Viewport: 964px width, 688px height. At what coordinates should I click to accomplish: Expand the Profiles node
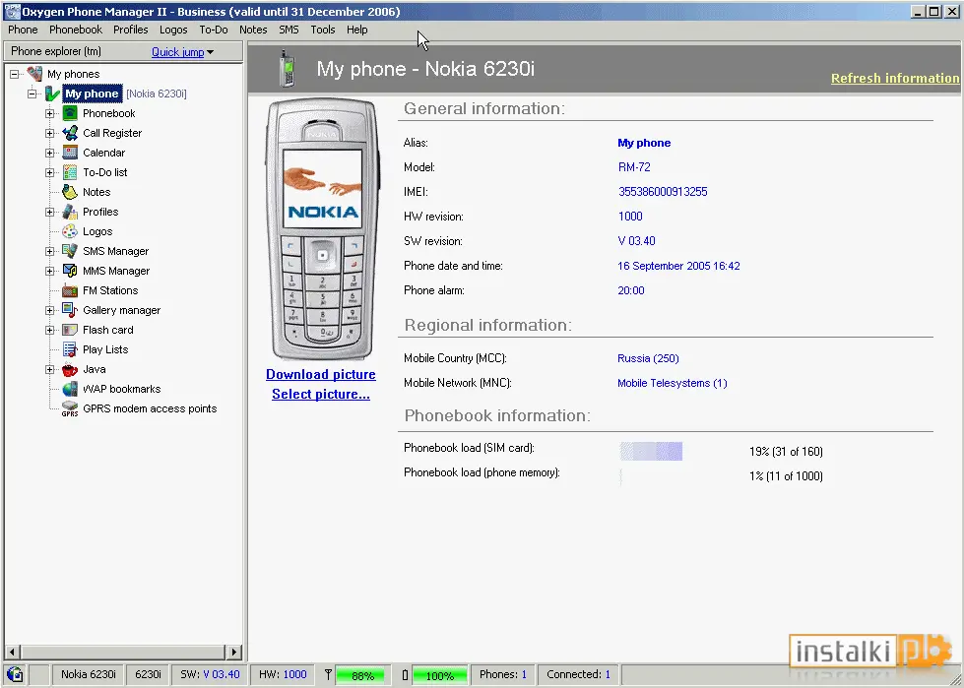click(50, 212)
